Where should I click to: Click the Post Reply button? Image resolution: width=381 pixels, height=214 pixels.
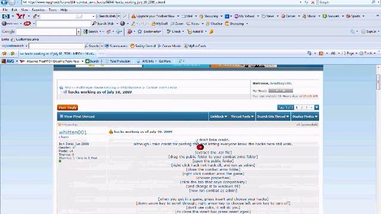[x=67, y=108]
